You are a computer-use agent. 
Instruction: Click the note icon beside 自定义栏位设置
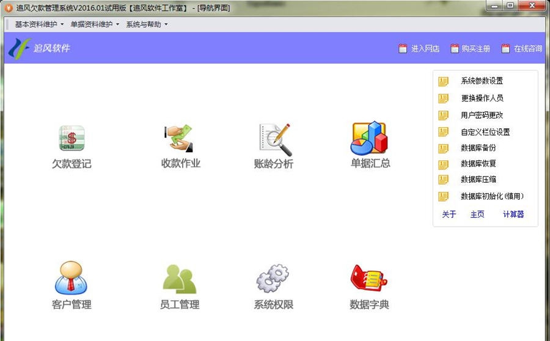click(x=444, y=132)
